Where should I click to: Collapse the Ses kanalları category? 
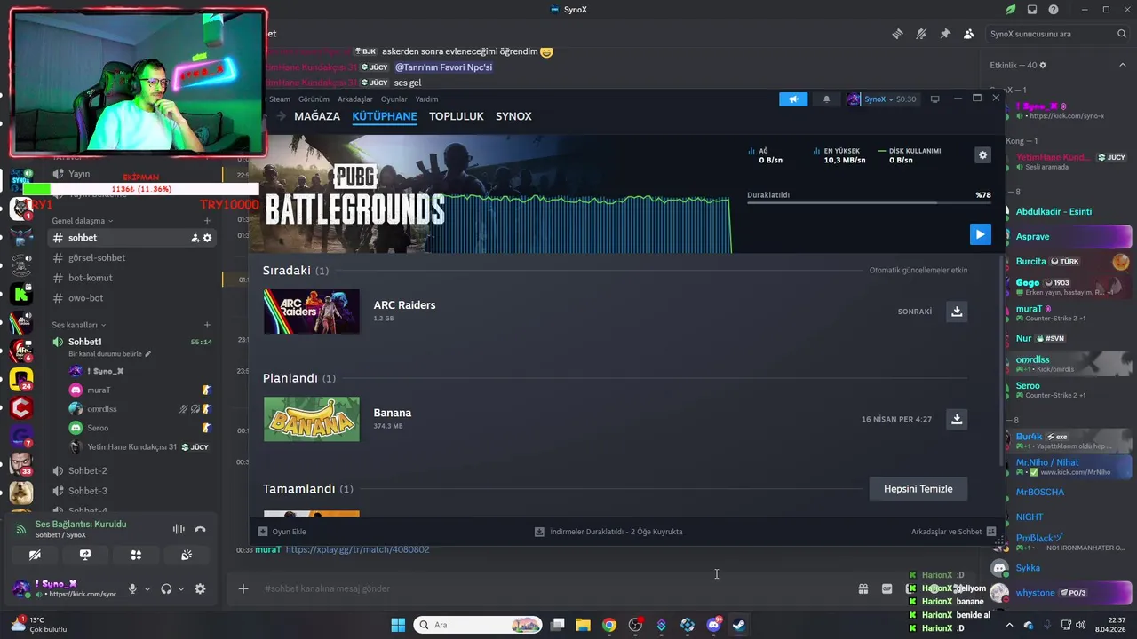point(79,325)
